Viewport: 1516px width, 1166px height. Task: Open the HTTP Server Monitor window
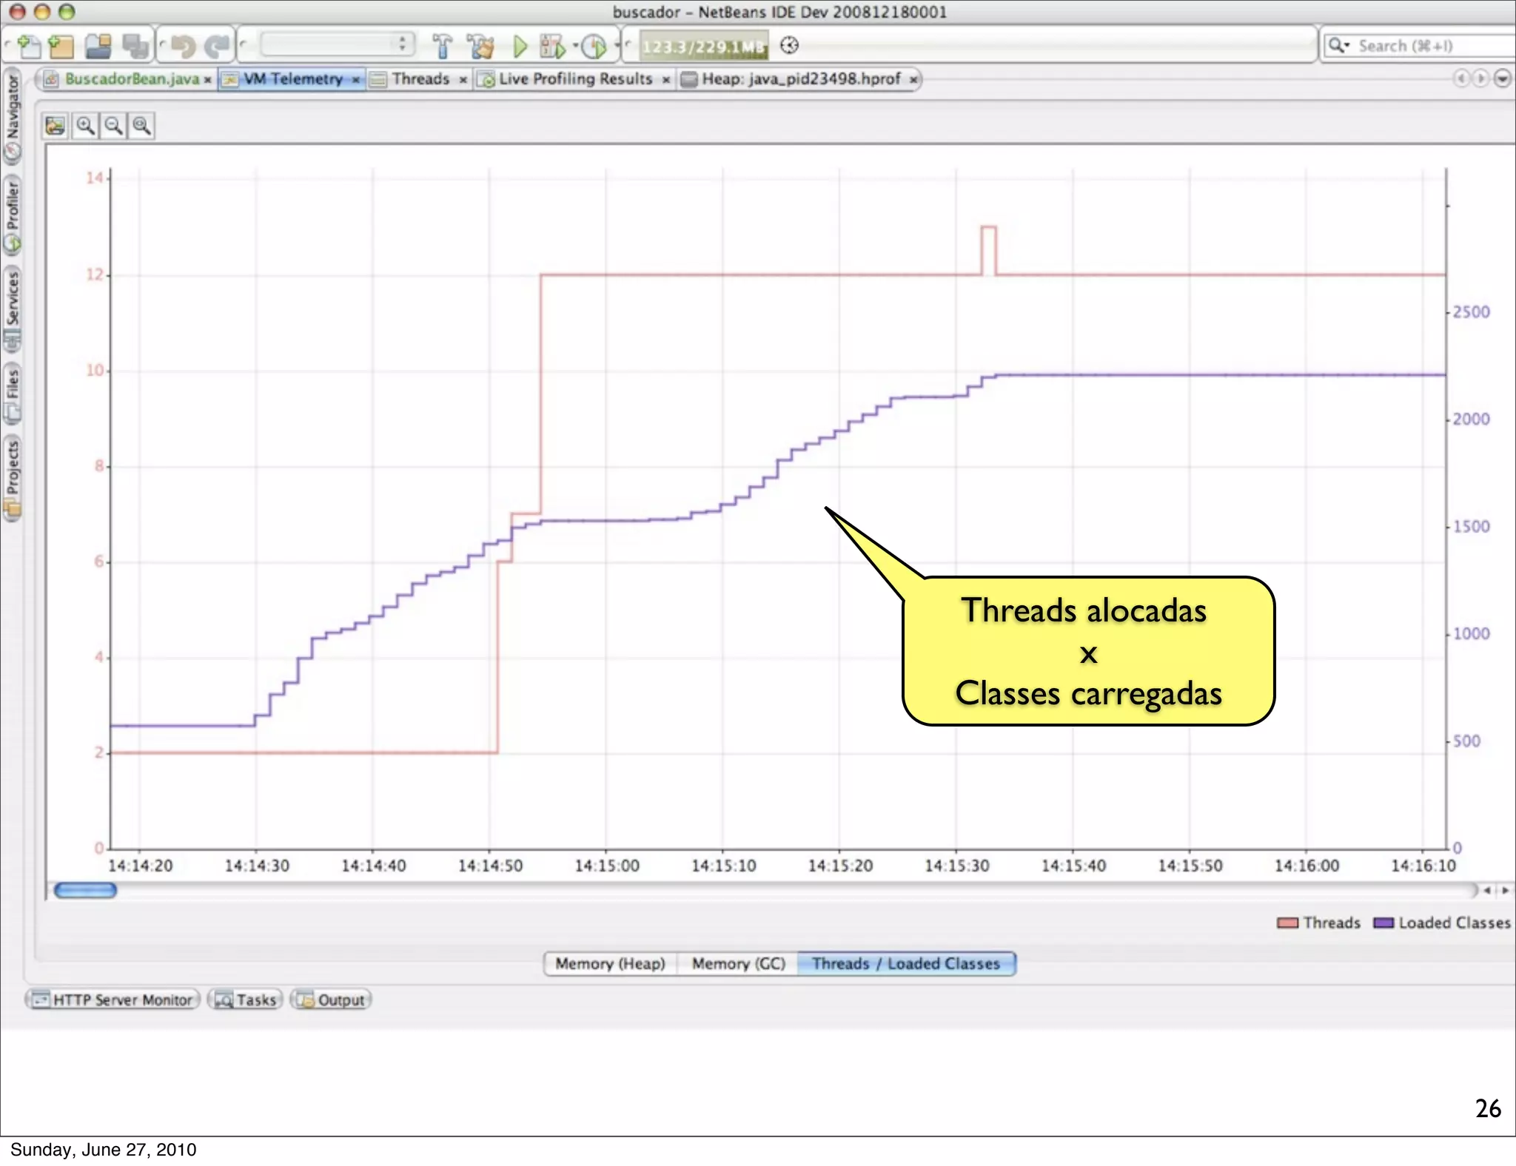113,1000
